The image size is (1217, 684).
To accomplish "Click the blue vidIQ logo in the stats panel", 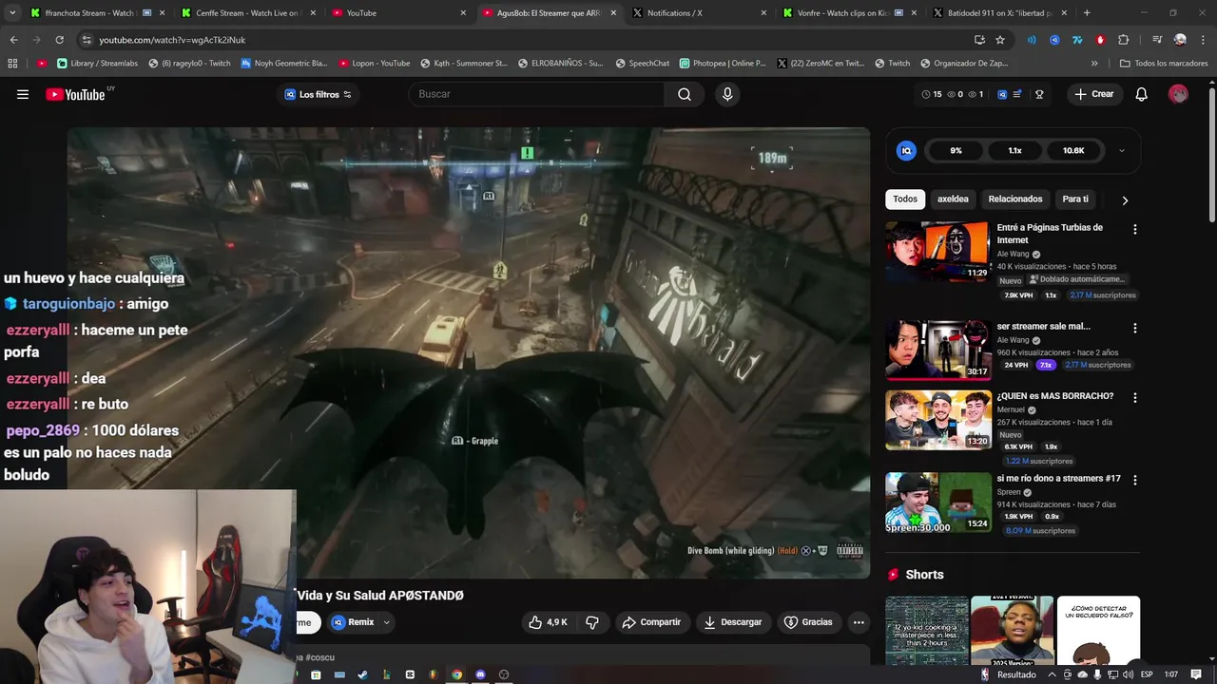I will [x=906, y=150].
